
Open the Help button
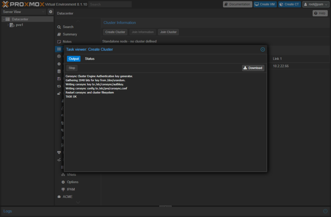point(320,13)
